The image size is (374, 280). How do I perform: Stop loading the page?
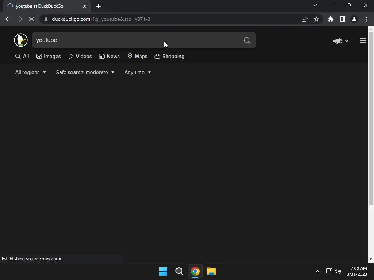(31, 19)
